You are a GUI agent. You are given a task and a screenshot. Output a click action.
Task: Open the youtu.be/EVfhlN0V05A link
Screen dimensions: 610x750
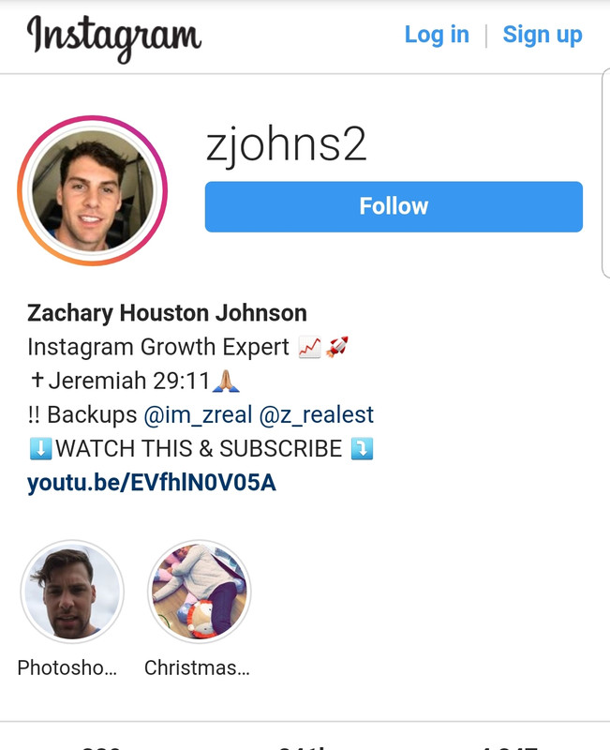point(152,483)
